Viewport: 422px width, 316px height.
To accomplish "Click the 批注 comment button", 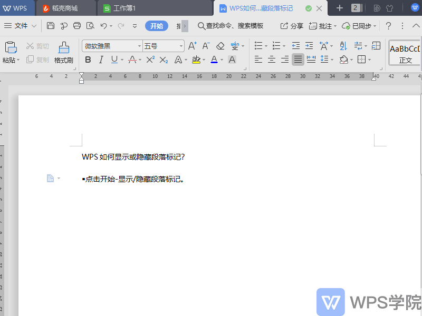I will [x=322, y=26].
